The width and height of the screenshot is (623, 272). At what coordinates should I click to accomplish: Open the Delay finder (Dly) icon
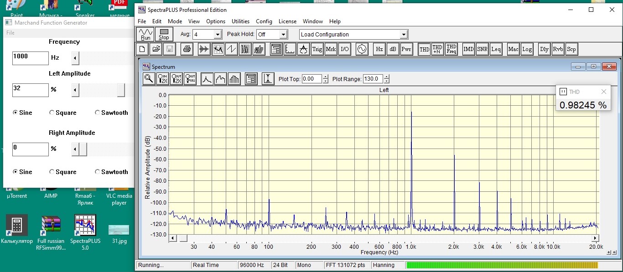click(544, 49)
